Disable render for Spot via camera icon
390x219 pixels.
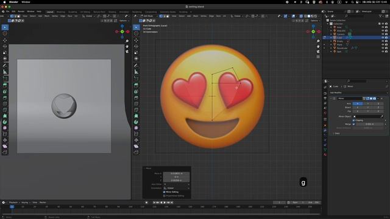point(386,51)
